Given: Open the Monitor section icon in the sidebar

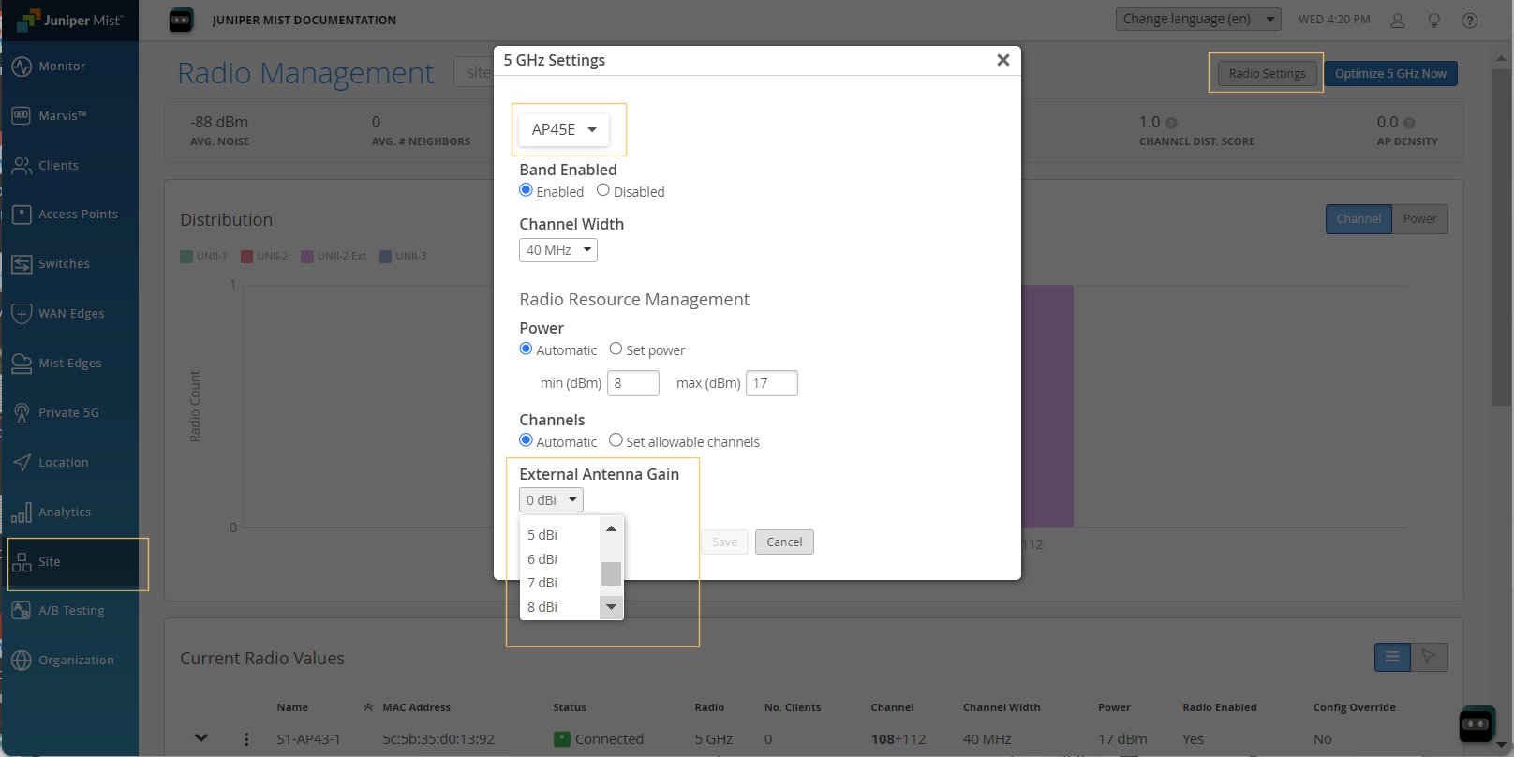Looking at the screenshot, I should [x=22, y=67].
